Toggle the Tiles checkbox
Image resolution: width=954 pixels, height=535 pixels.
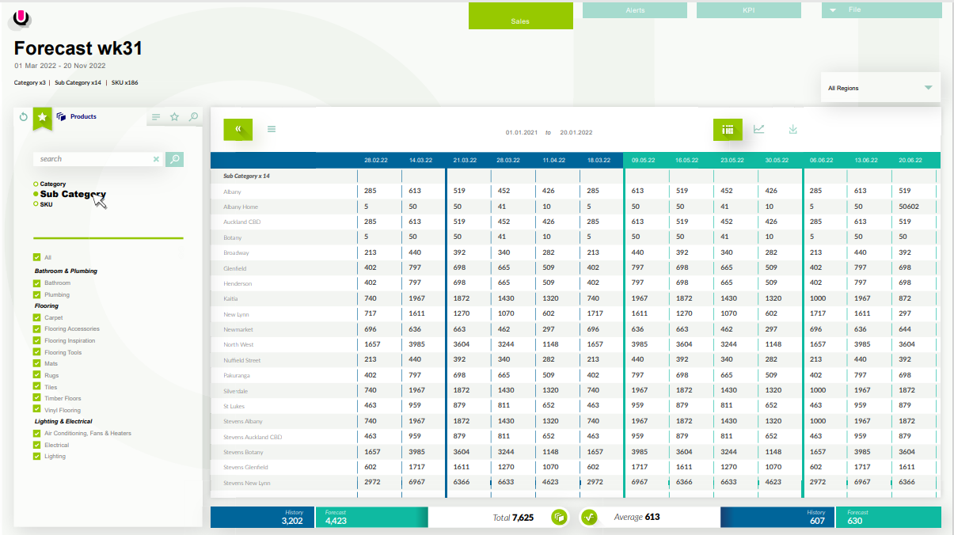click(36, 387)
